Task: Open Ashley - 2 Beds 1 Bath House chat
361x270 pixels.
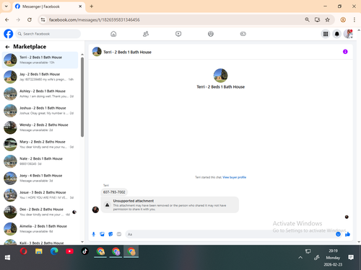Action: (40, 94)
